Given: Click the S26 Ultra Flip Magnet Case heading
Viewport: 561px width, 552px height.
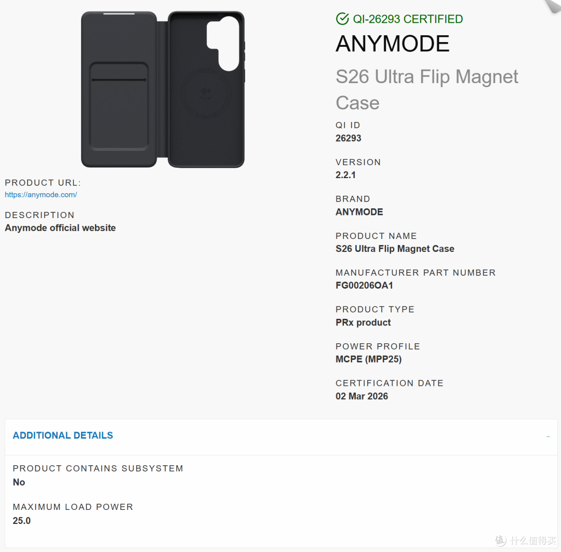Looking at the screenshot, I should tap(426, 90).
